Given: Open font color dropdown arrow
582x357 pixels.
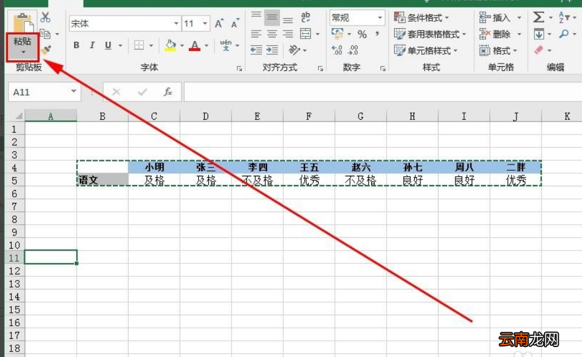Looking at the screenshot, I should (x=206, y=45).
